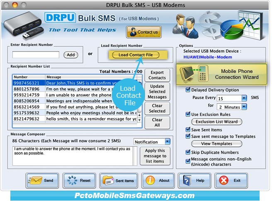Select the row with number 9517539632
This screenshot has width=272, height=201.
pos(75,113)
